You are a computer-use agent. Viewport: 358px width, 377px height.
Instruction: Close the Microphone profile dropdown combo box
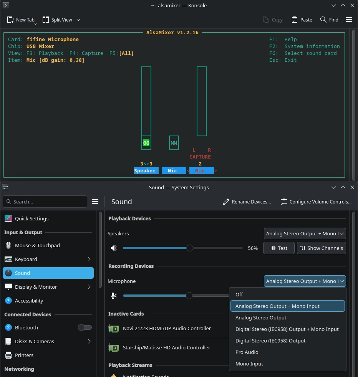click(305, 281)
